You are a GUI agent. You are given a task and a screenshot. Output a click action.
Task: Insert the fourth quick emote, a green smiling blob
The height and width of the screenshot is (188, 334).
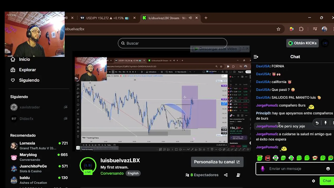(283, 158)
